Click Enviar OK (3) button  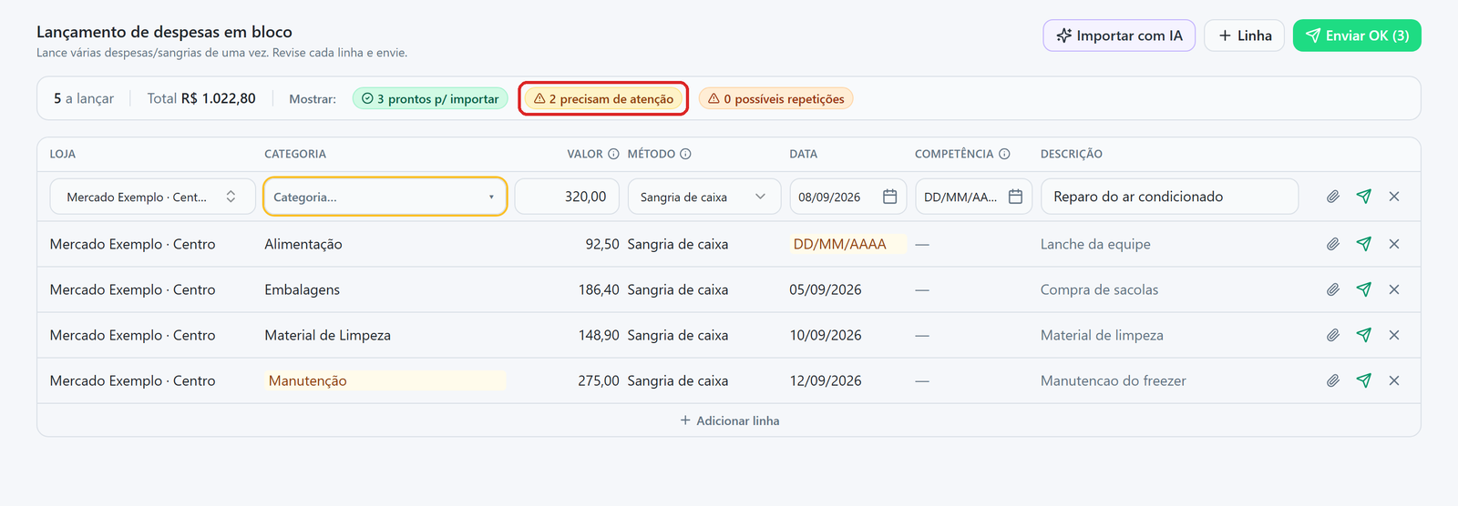click(x=1357, y=35)
